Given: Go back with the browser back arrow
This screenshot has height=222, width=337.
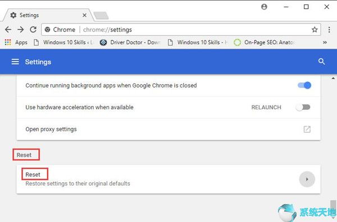Looking at the screenshot, I should coord(8,29).
